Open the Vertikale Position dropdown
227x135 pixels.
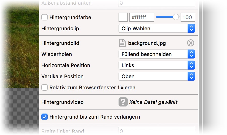157,76
